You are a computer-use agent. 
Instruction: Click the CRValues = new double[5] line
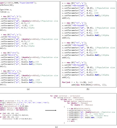point(14,110)
